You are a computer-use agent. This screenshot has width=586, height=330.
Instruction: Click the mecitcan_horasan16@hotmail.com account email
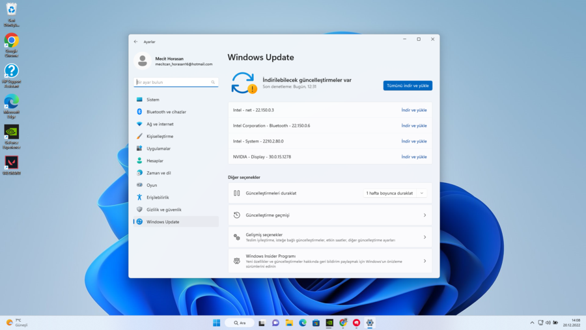[x=184, y=64]
